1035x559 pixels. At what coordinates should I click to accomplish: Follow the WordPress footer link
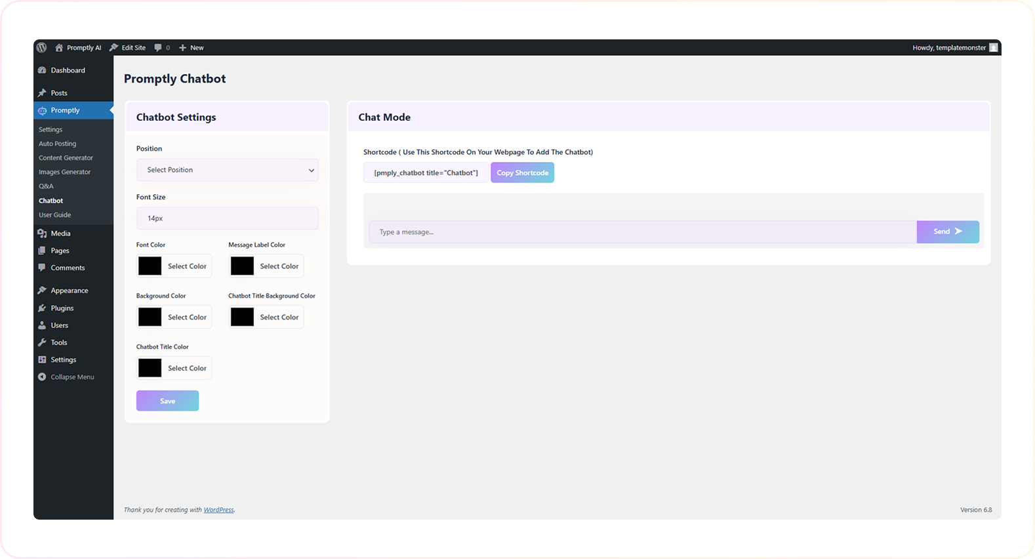click(218, 510)
